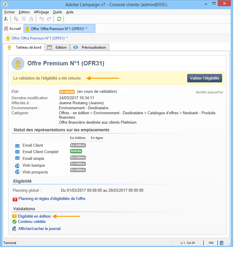
Task: Click the En édition badge for Email simple
Action: (78, 158)
